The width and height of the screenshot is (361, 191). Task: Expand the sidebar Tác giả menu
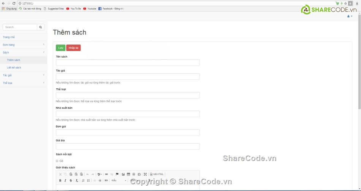(24, 75)
